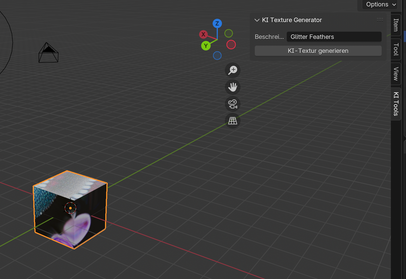The height and width of the screenshot is (279, 406).
Task: Click the blue Z axis gizmo
Action: pos(217,24)
